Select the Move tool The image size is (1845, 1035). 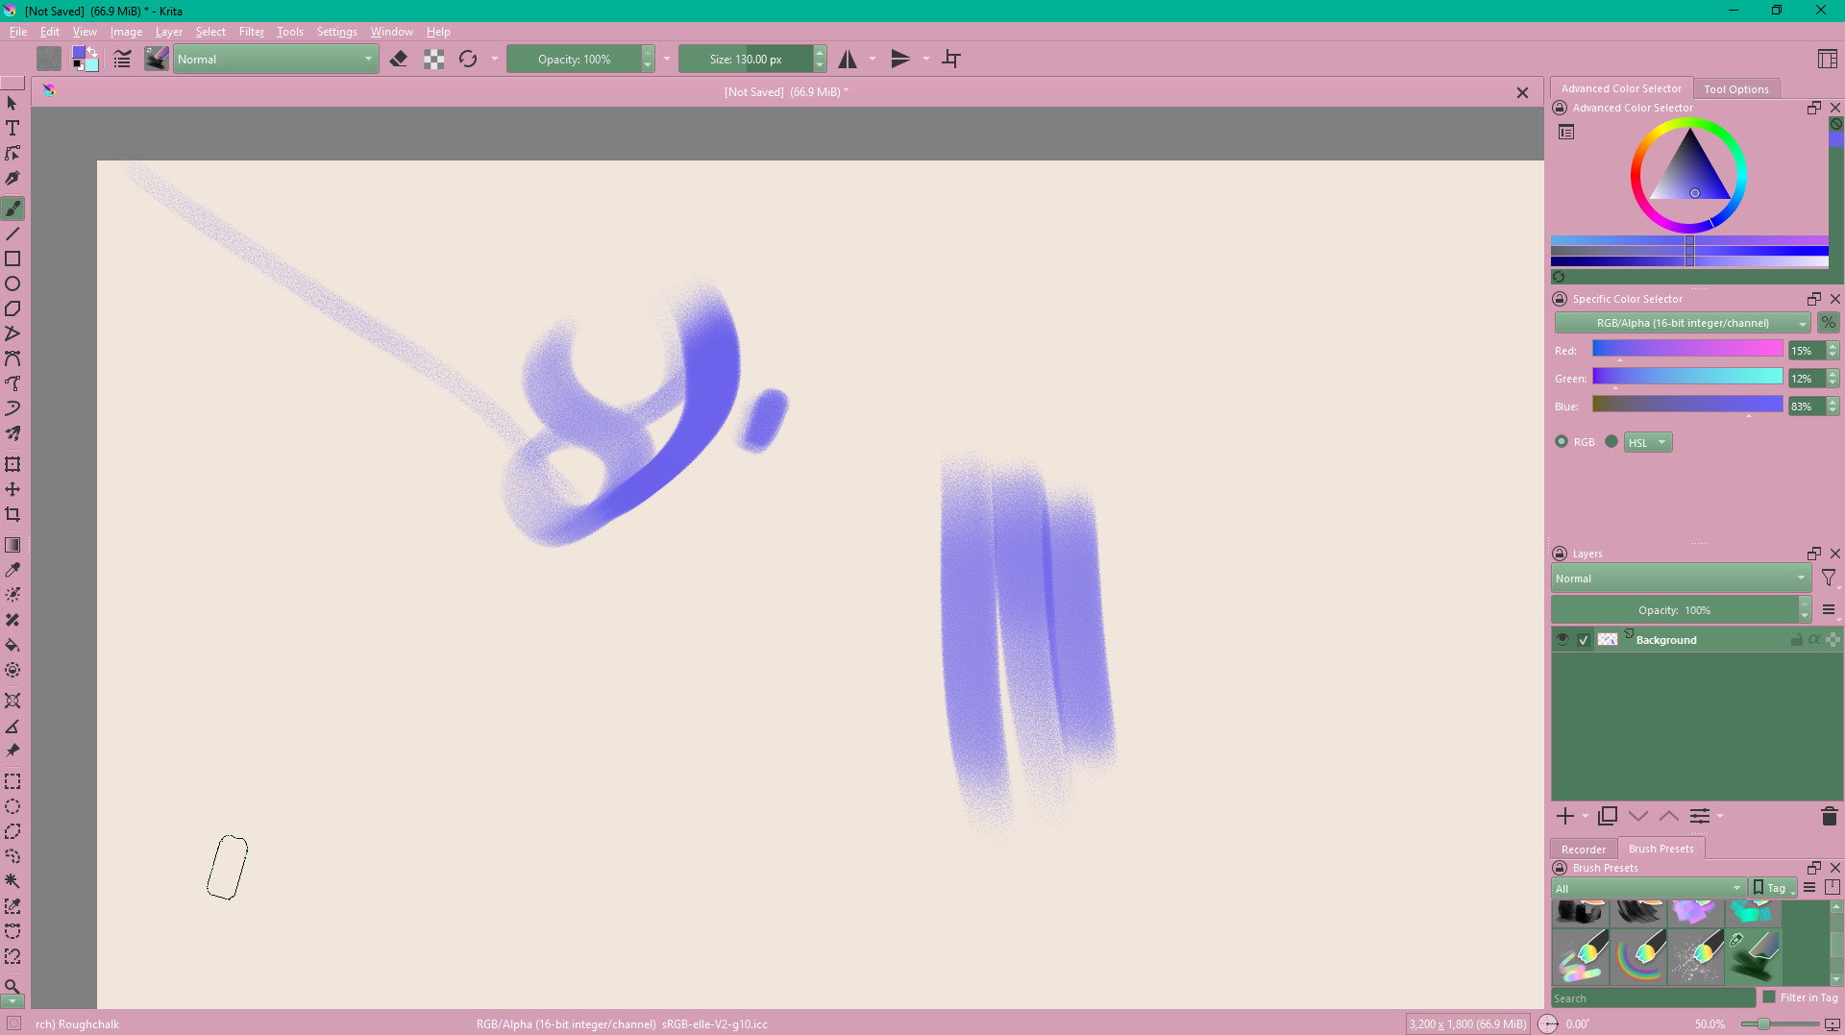12,489
